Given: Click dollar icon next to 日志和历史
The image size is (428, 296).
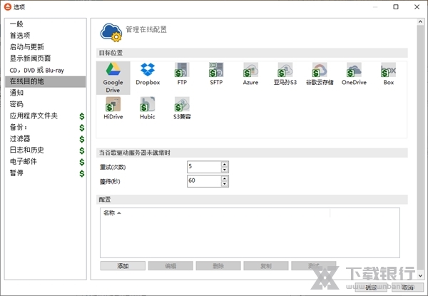Looking at the screenshot, I should 82,150.
